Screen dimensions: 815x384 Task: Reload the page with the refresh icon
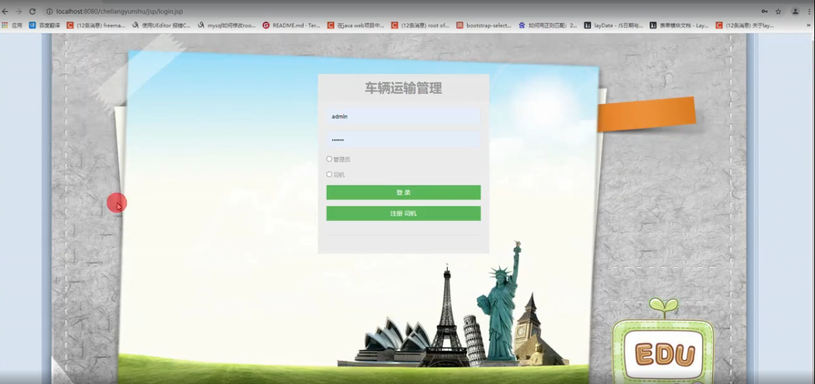tap(32, 12)
